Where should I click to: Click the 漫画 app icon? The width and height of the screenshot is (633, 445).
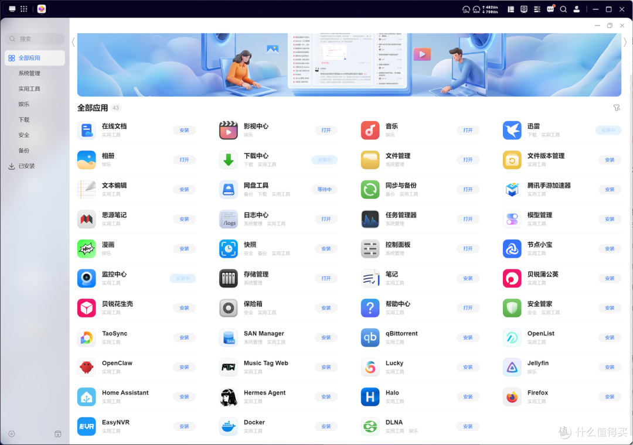(86, 248)
